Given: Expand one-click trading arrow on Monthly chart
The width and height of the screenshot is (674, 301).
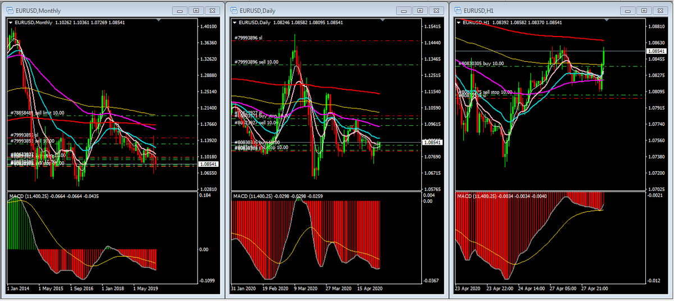Looking at the screenshot, I should (10, 22).
